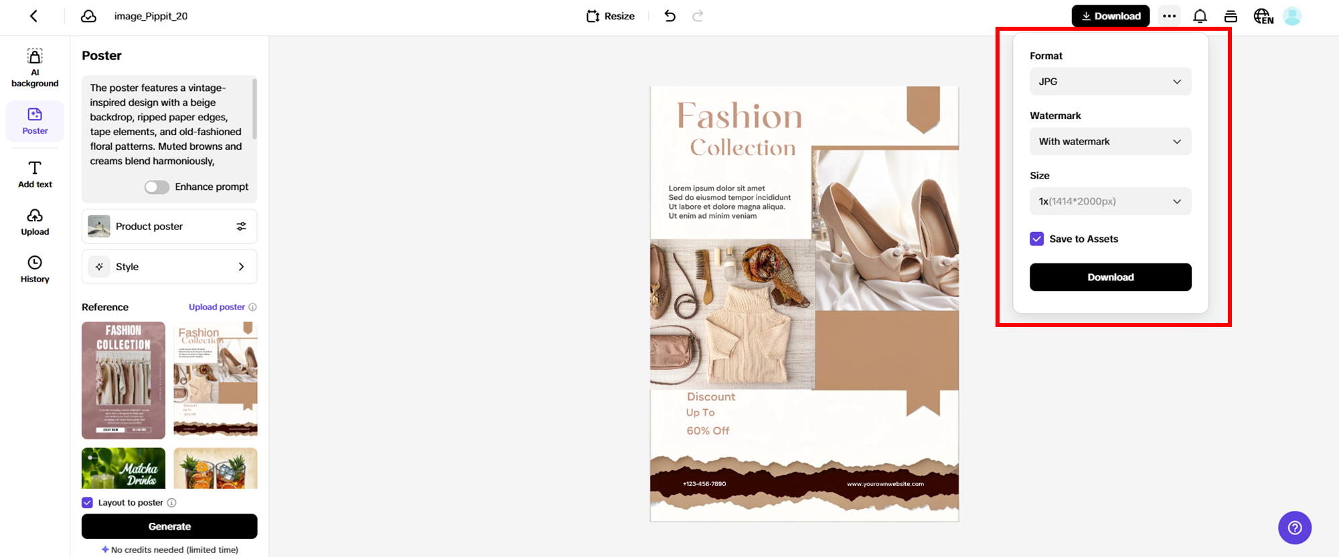Redo the last undone action
Viewport: 1339px width, 557px height.
698,16
